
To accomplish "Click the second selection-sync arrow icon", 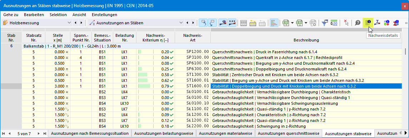I will click(x=212, y=23).
